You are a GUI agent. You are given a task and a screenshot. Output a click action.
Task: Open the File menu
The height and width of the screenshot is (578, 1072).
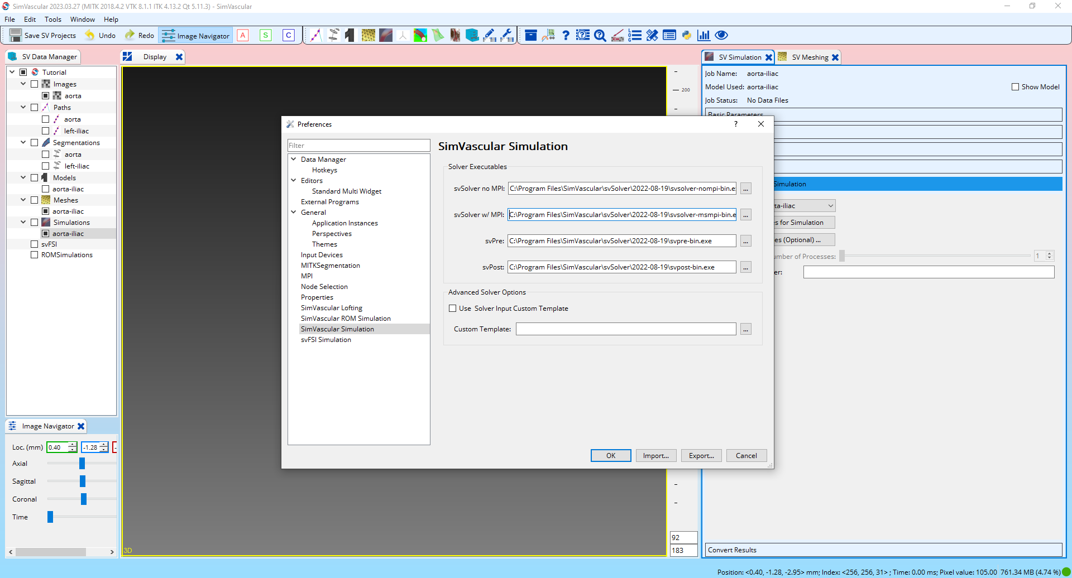click(x=9, y=20)
